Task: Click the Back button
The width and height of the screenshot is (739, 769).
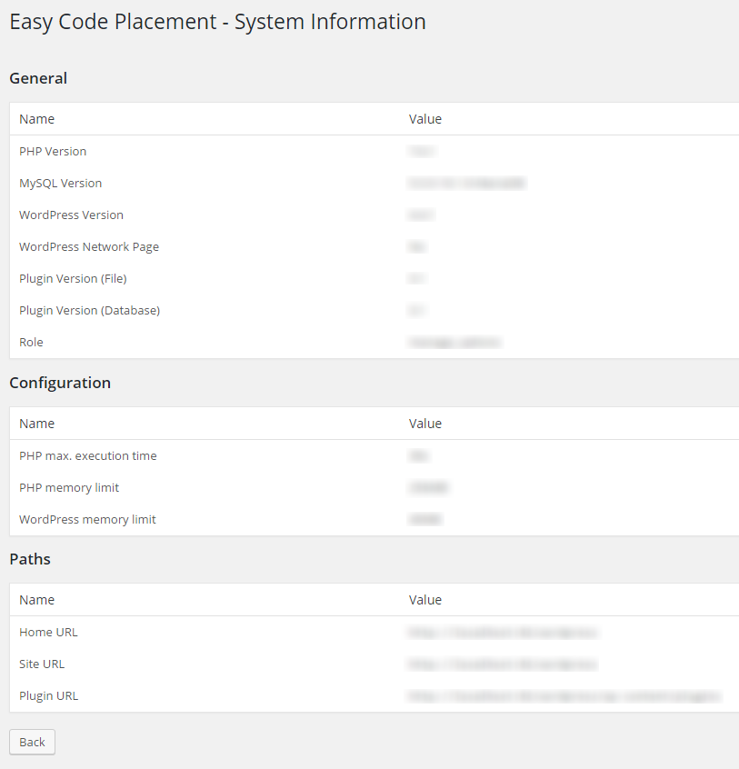Action: pyautogui.click(x=32, y=742)
